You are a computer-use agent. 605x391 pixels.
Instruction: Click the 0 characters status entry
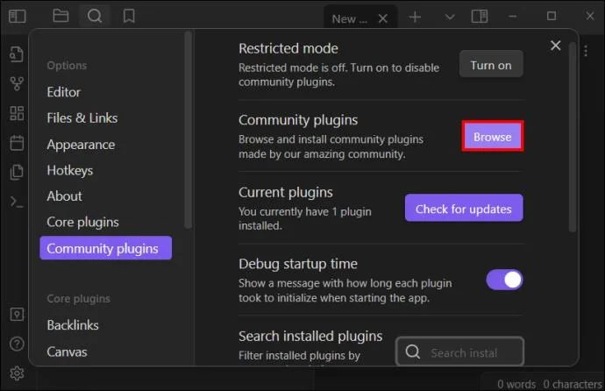tap(573, 384)
